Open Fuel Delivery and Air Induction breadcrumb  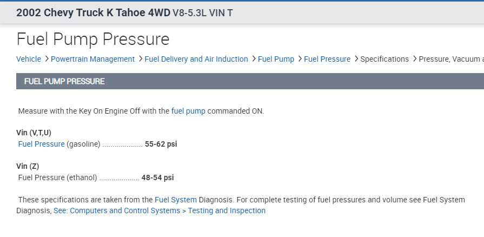(x=196, y=59)
